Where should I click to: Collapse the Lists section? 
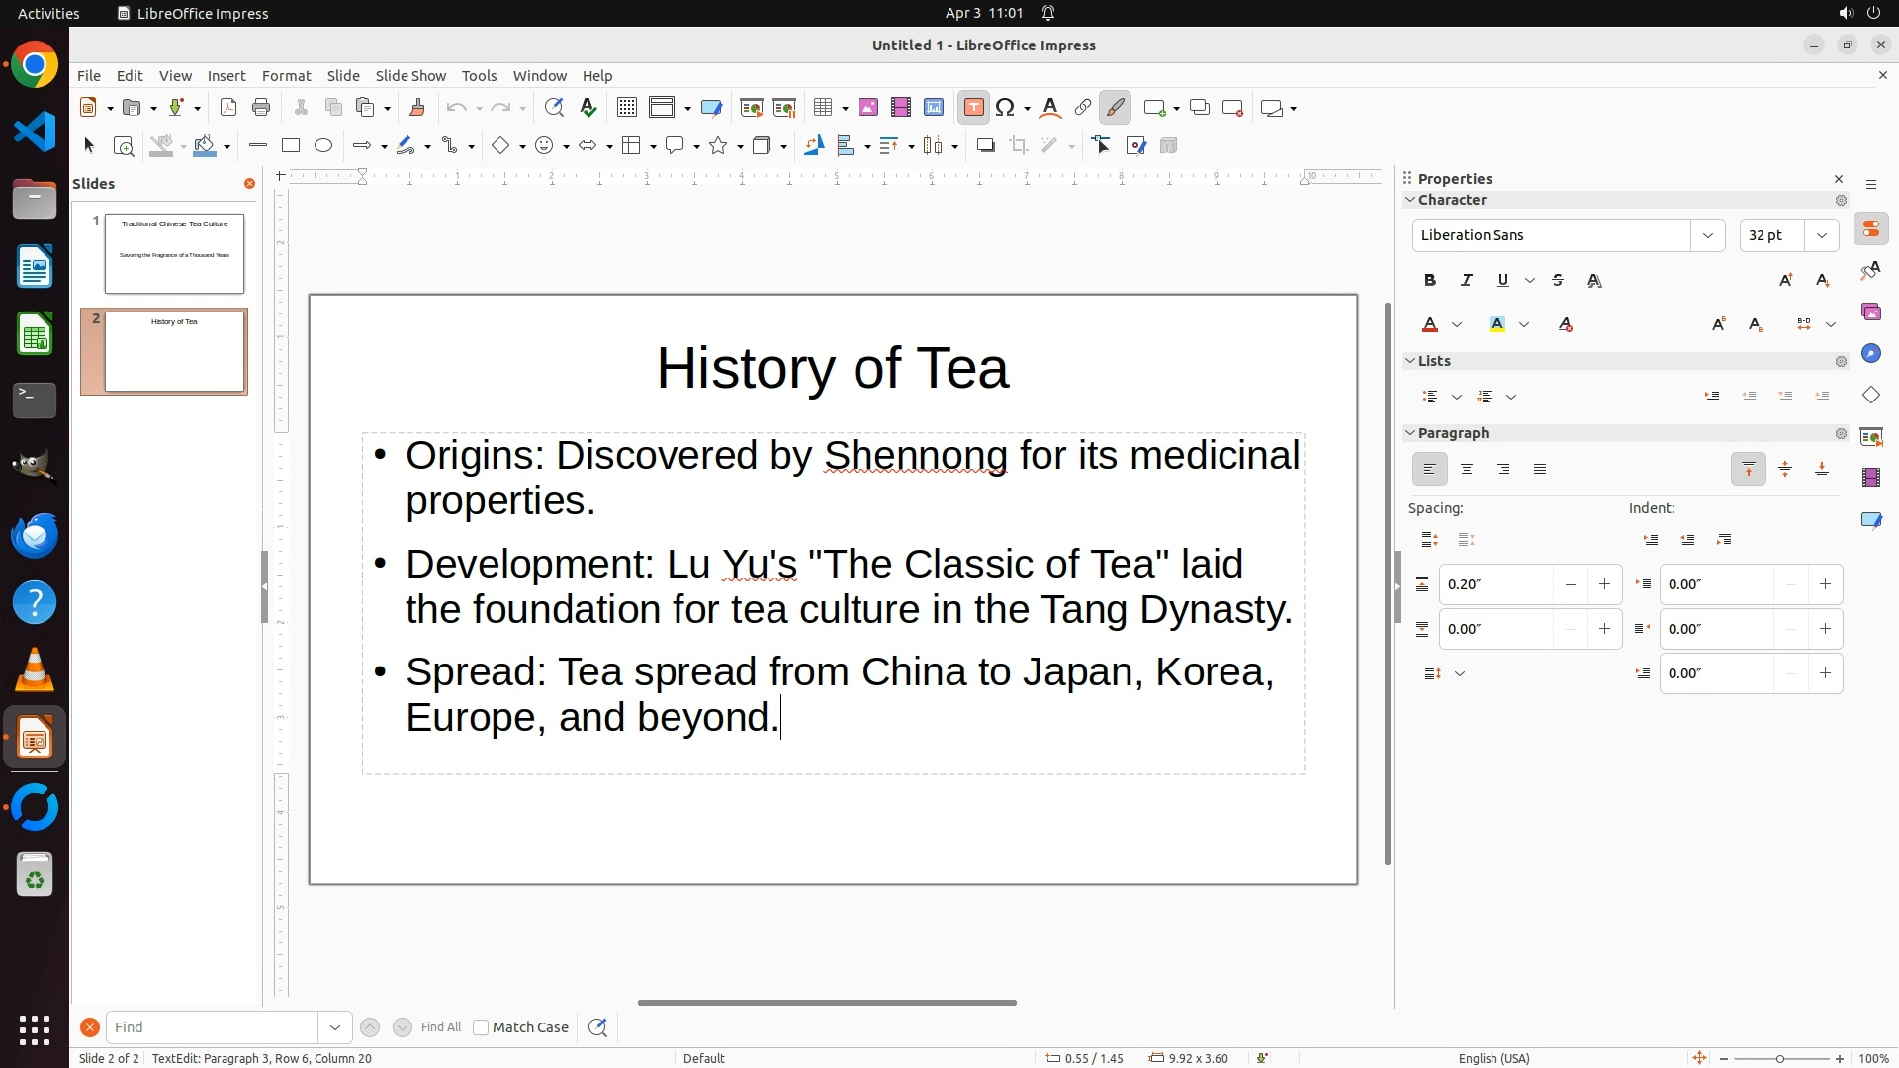click(1410, 361)
